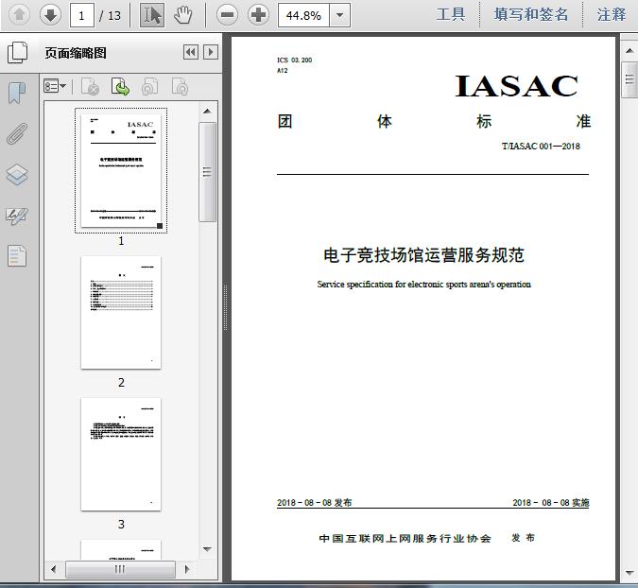This screenshot has width=638, height=588.
Task: Open the document content panel icon
Action: pos(17,256)
